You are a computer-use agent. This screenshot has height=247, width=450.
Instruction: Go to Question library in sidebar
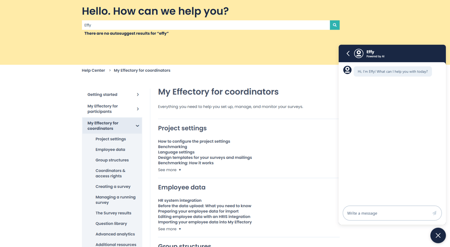[111, 224]
